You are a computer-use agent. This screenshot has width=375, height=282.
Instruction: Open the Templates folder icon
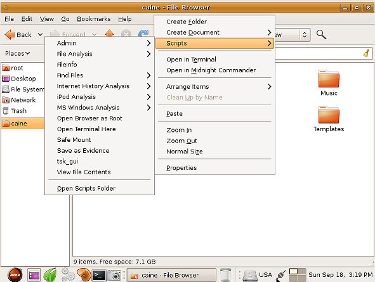(x=329, y=115)
